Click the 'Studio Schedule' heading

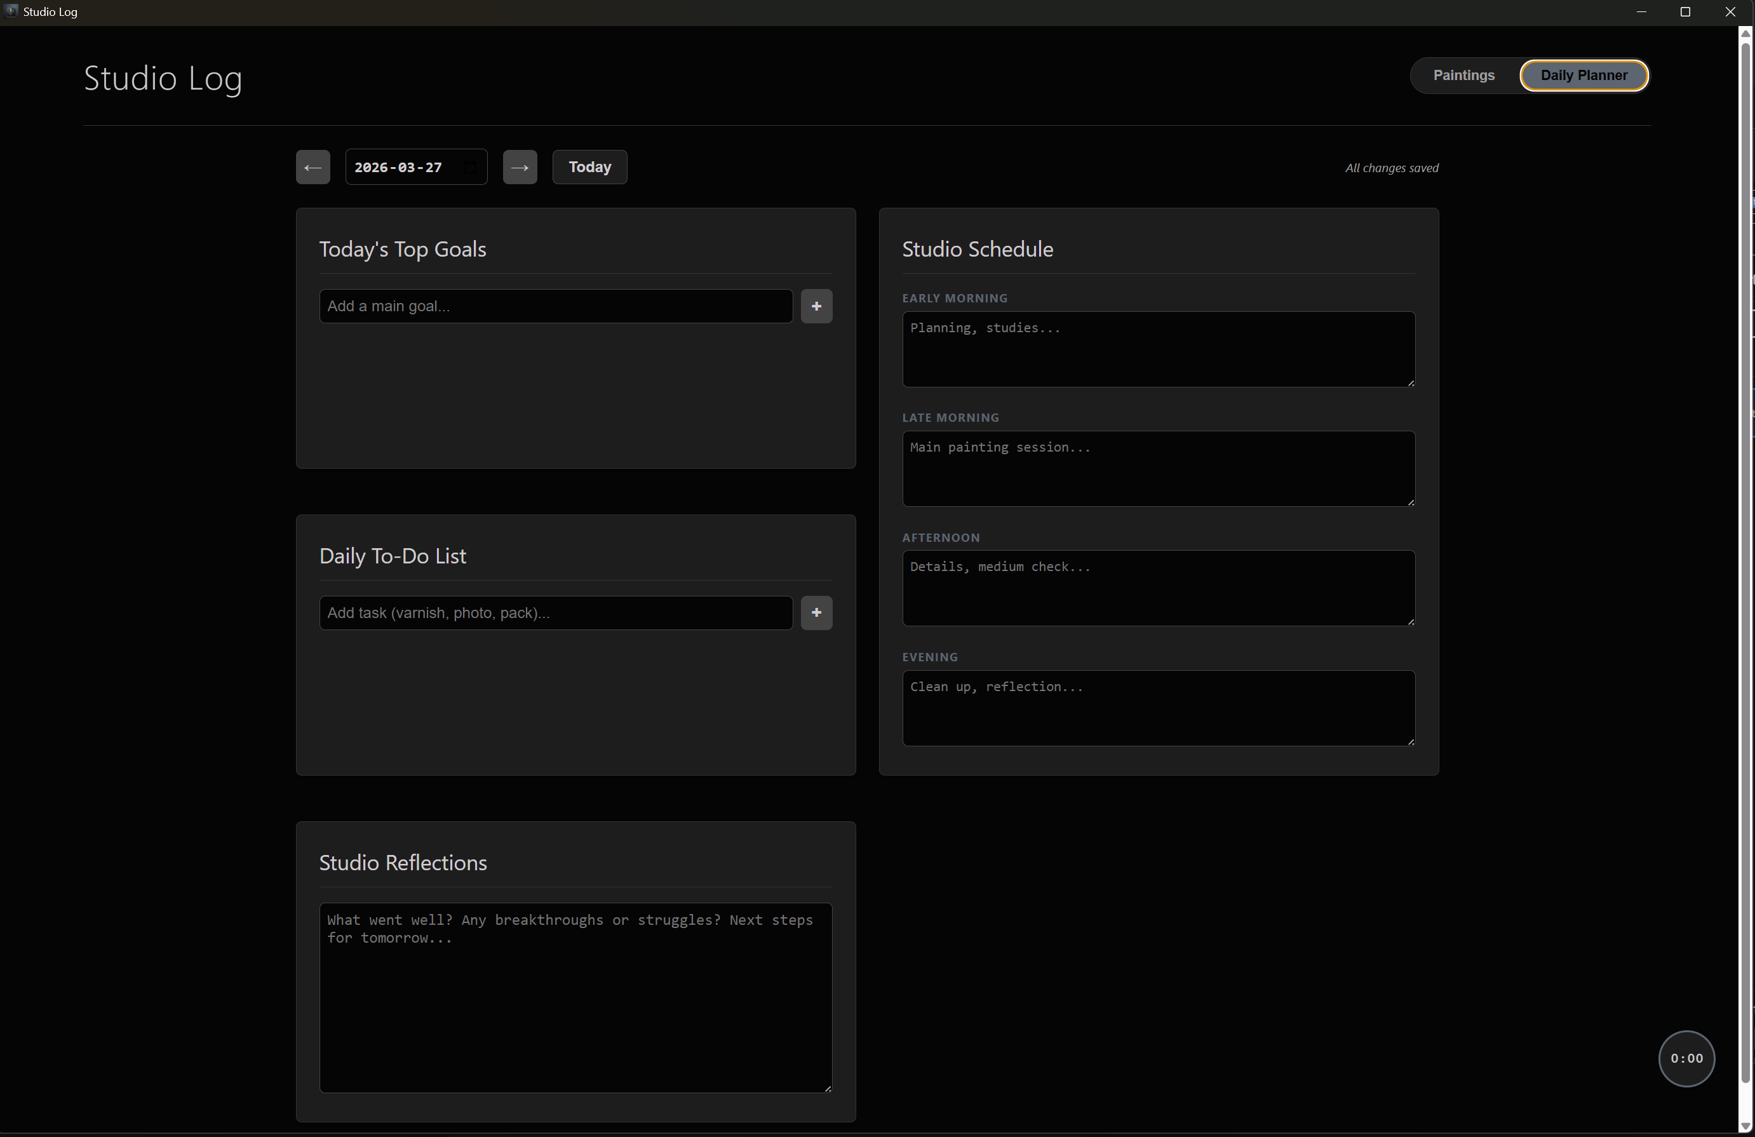(978, 249)
